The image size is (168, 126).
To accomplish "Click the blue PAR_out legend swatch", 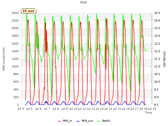I will point(78,121).
